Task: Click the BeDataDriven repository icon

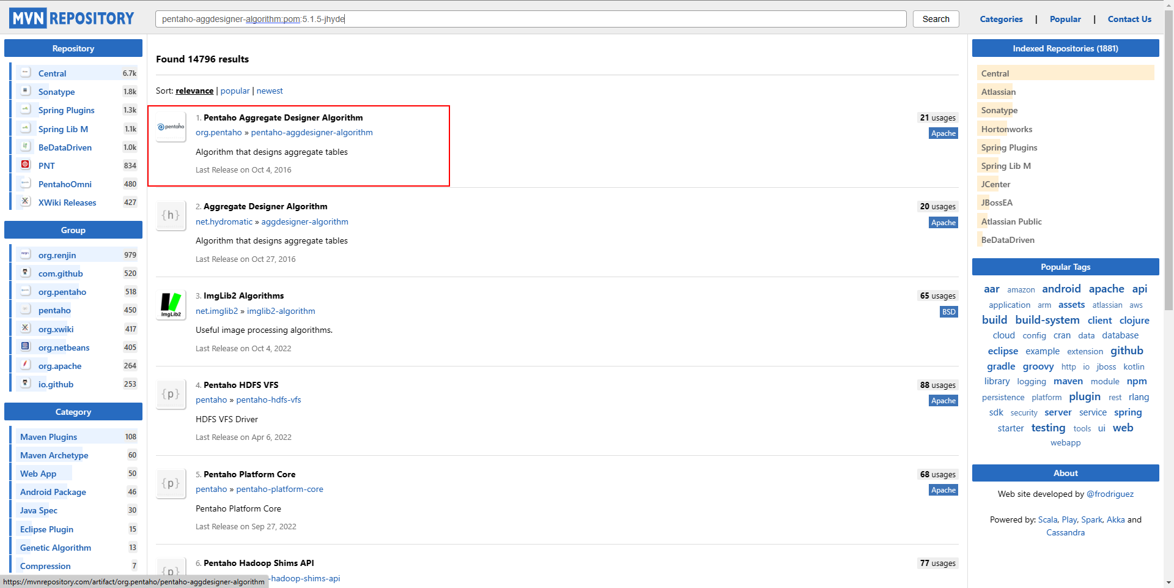Action: tap(26, 146)
